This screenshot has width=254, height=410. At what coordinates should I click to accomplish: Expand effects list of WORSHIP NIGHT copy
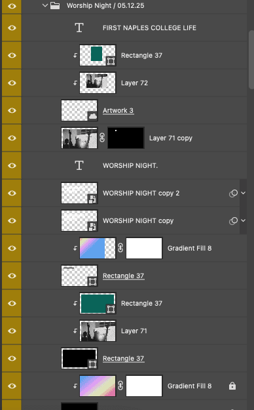[x=243, y=220]
